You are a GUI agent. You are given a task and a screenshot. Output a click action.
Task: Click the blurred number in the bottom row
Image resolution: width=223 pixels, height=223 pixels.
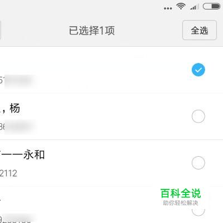point(17,219)
